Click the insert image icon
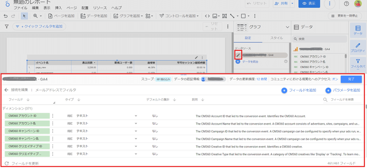This screenshot has height=168, width=367. 215,16
